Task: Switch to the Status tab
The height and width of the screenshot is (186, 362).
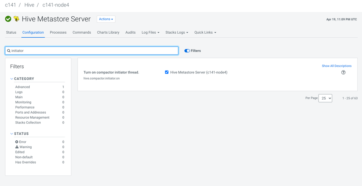Action: pos(11,33)
